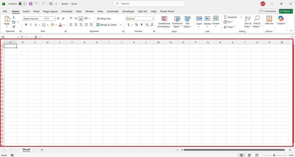
Task: Toggle Wrap Text
Action: (x=104, y=19)
